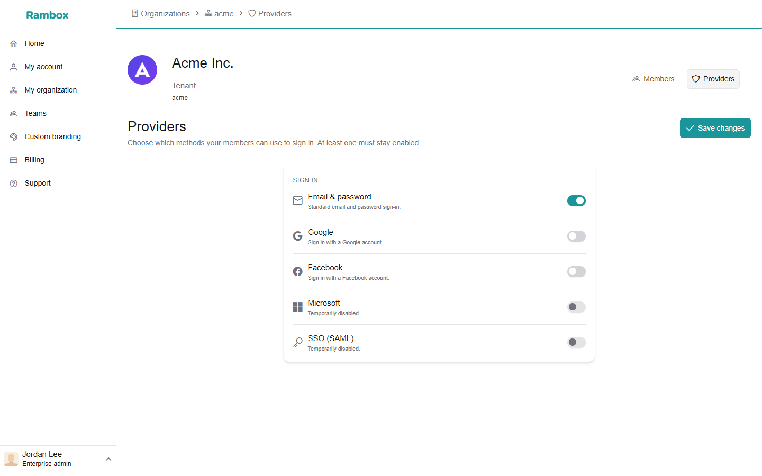Enable the Google sign-in toggle
Image resolution: width=762 pixels, height=476 pixels.
point(576,236)
